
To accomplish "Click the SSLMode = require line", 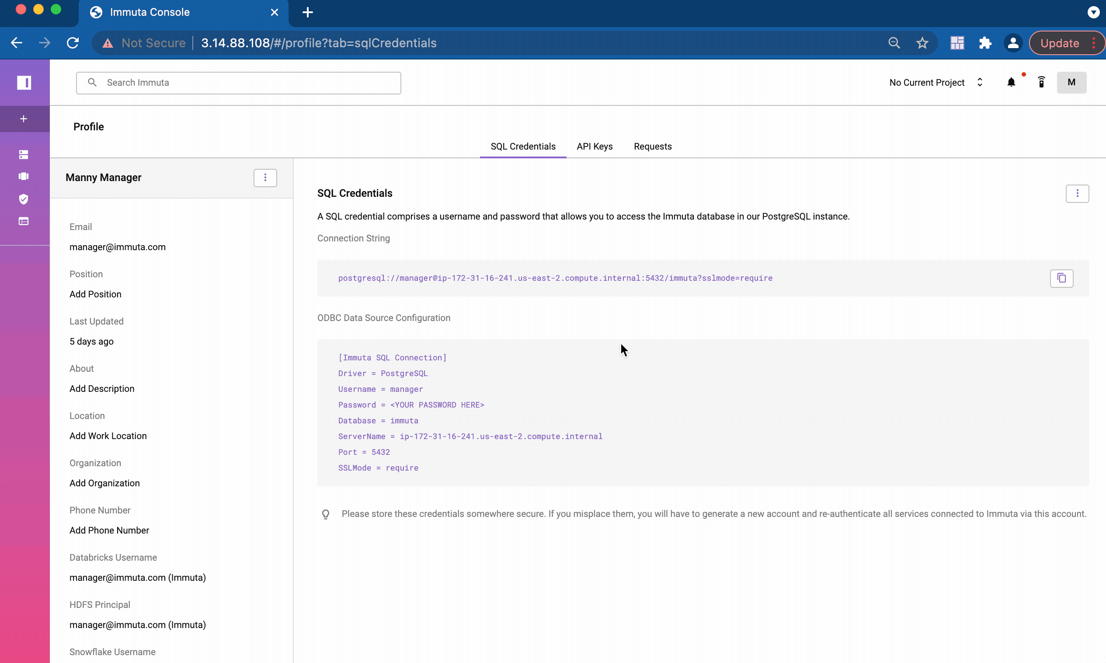I will pyautogui.click(x=378, y=468).
